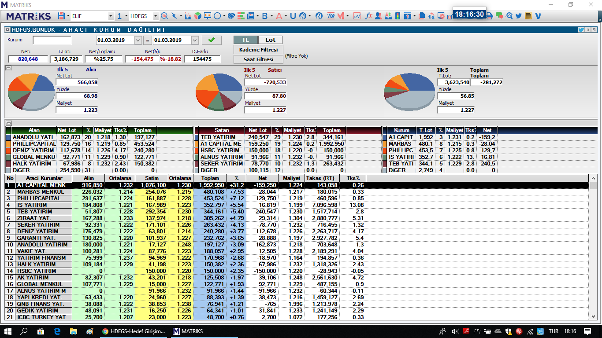Open the chat bubbles toolbar icon
602x338 pixels.
point(499,16)
